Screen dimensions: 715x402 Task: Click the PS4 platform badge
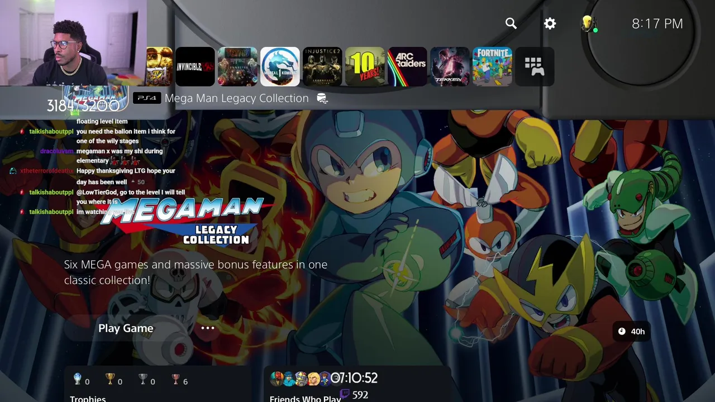coord(147,98)
